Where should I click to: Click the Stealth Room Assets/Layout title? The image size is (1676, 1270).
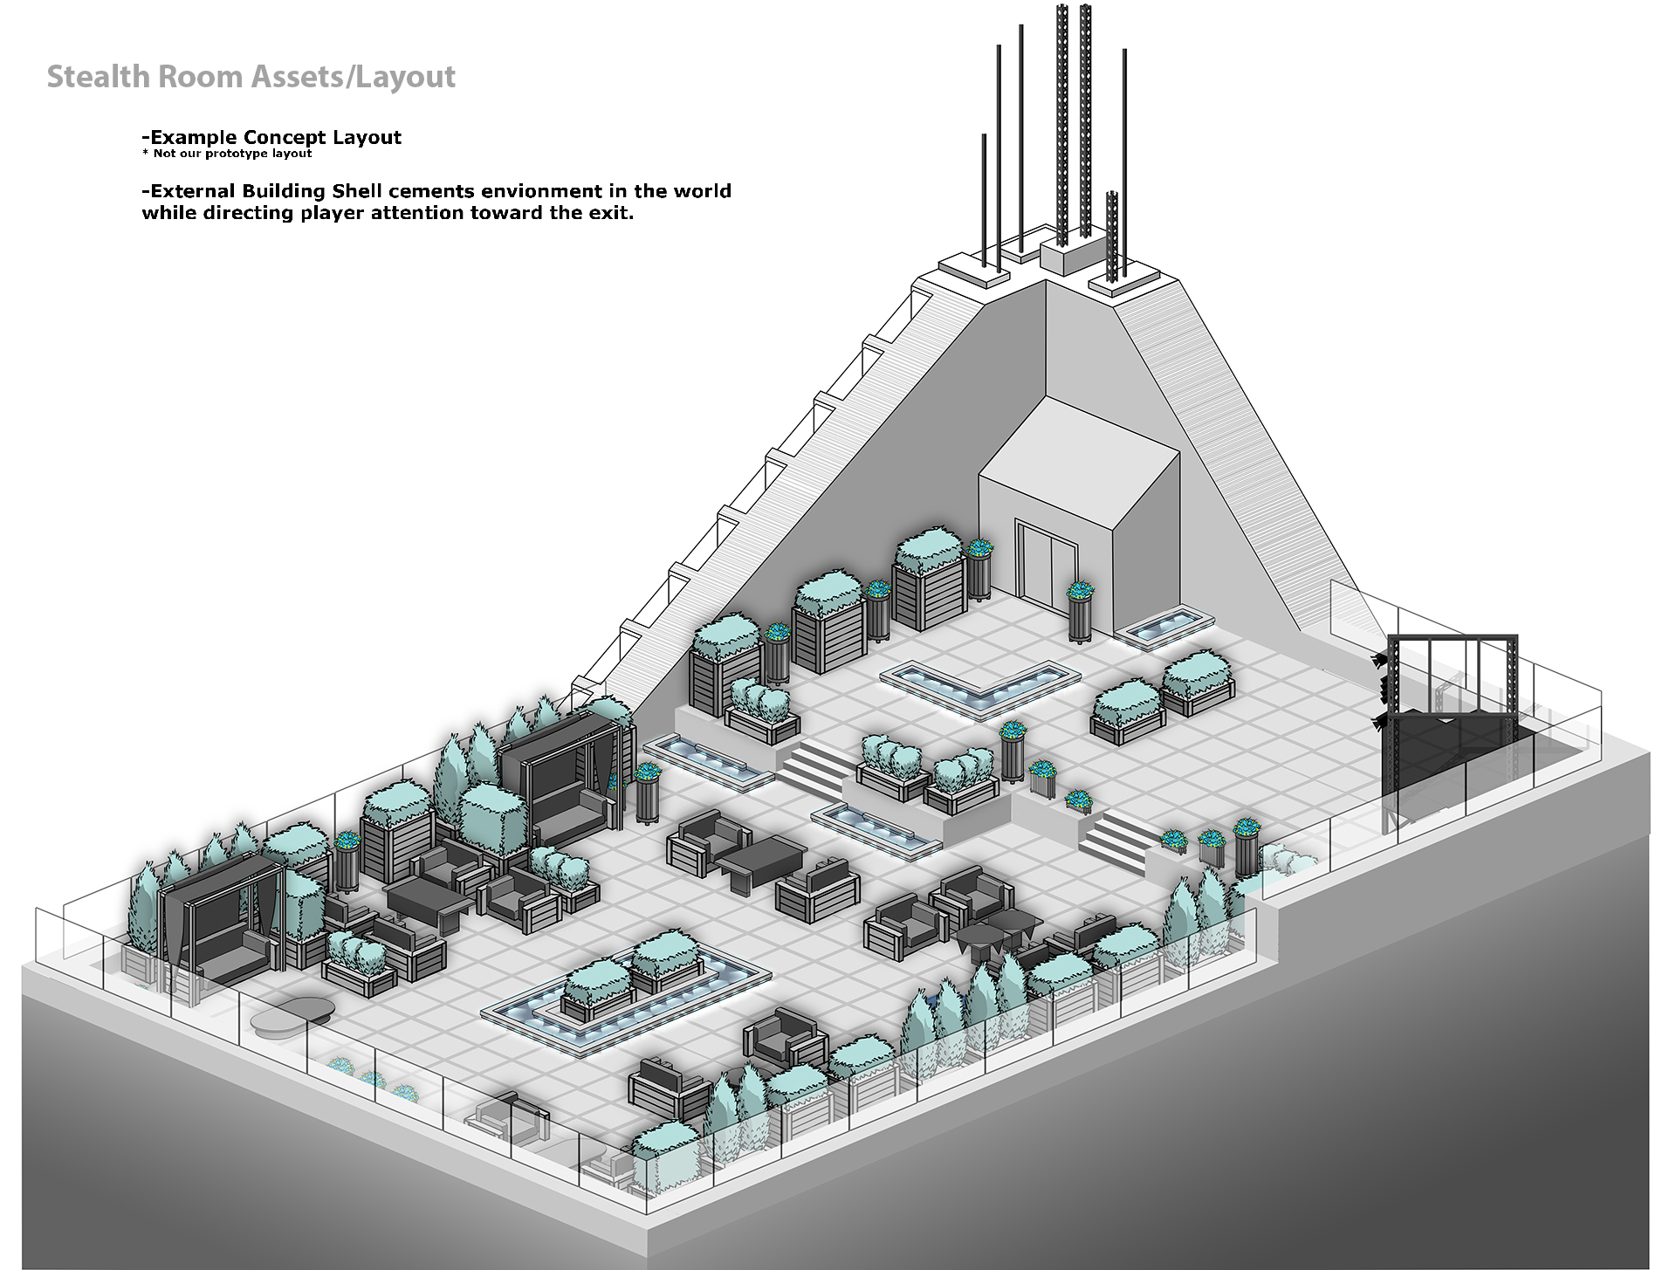pyautogui.click(x=251, y=77)
